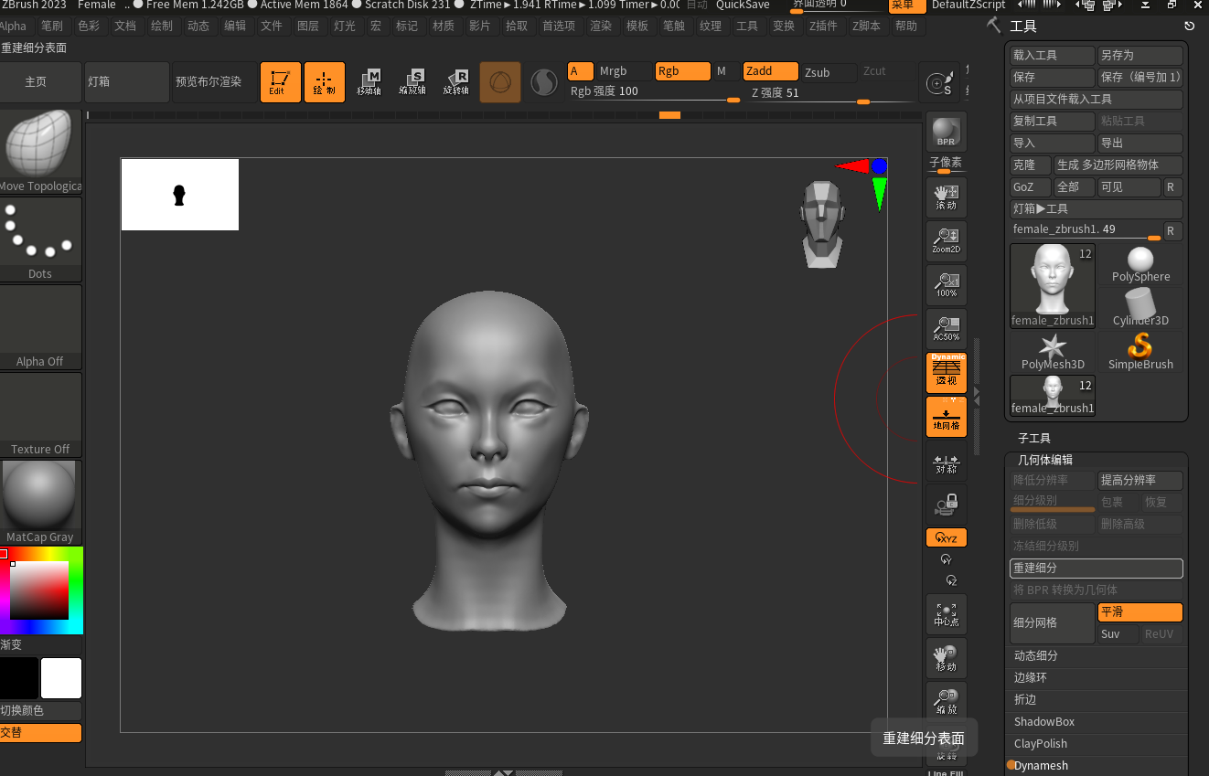Open the 渲染 menu
The width and height of the screenshot is (1209, 776).
[x=600, y=26]
